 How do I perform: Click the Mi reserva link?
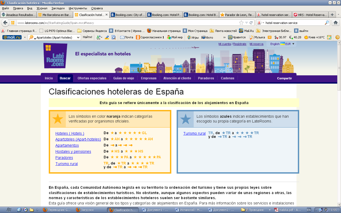point(257,44)
